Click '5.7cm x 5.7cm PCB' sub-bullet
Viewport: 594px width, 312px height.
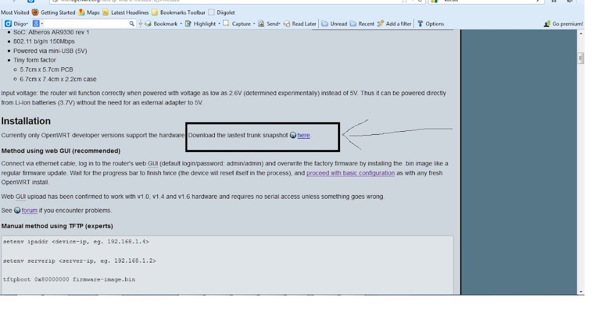pyautogui.click(x=47, y=70)
